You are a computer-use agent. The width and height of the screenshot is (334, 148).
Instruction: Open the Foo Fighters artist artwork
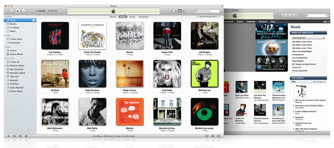[x=55, y=36]
